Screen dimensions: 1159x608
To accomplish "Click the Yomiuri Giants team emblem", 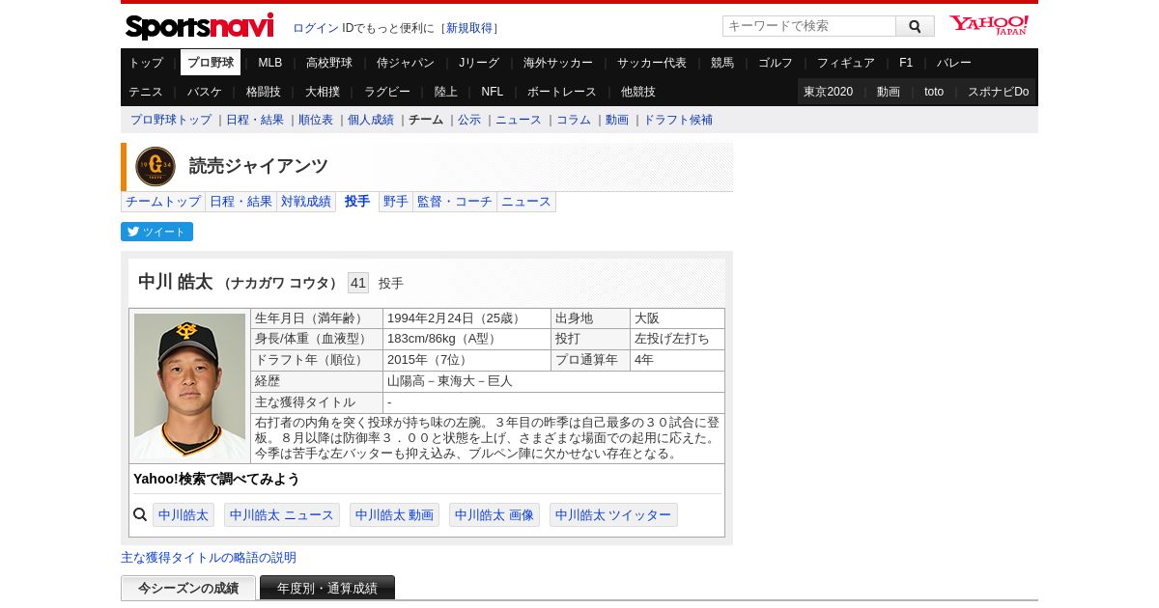I will (x=155, y=167).
